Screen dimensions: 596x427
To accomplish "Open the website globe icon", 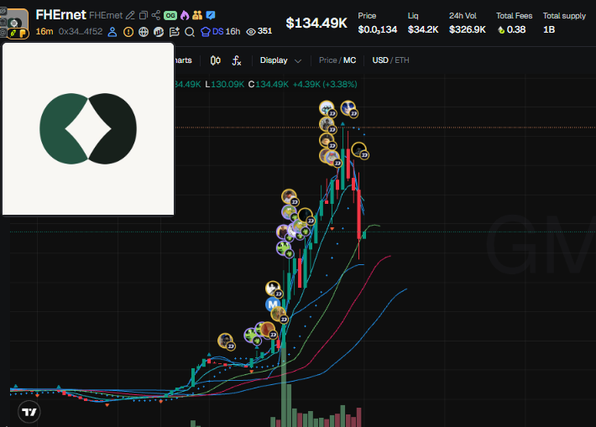I will tap(144, 32).
